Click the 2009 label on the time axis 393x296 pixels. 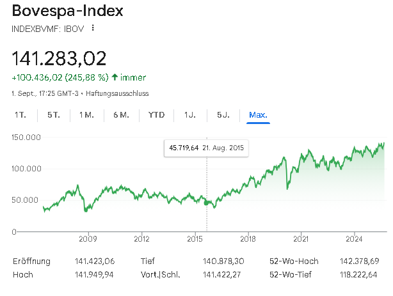click(x=88, y=239)
